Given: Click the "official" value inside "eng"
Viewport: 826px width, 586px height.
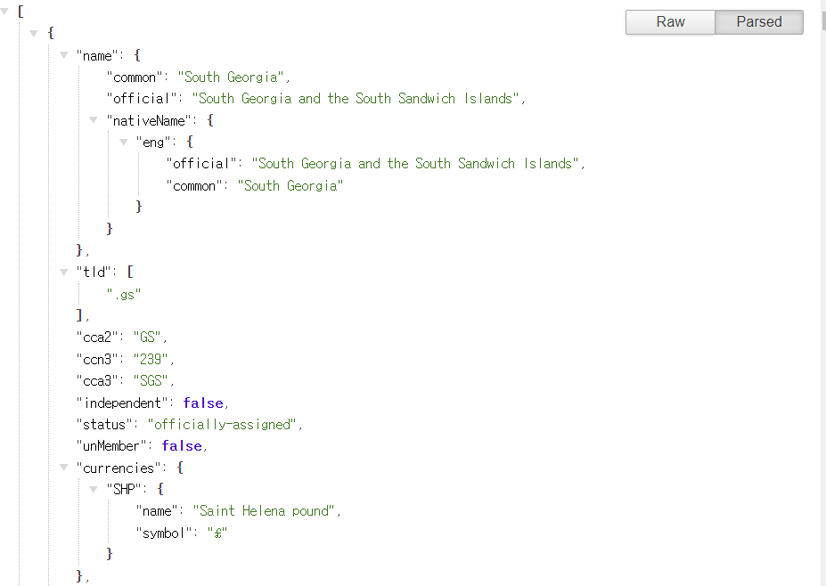Looking at the screenshot, I should click(x=414, y=164).
